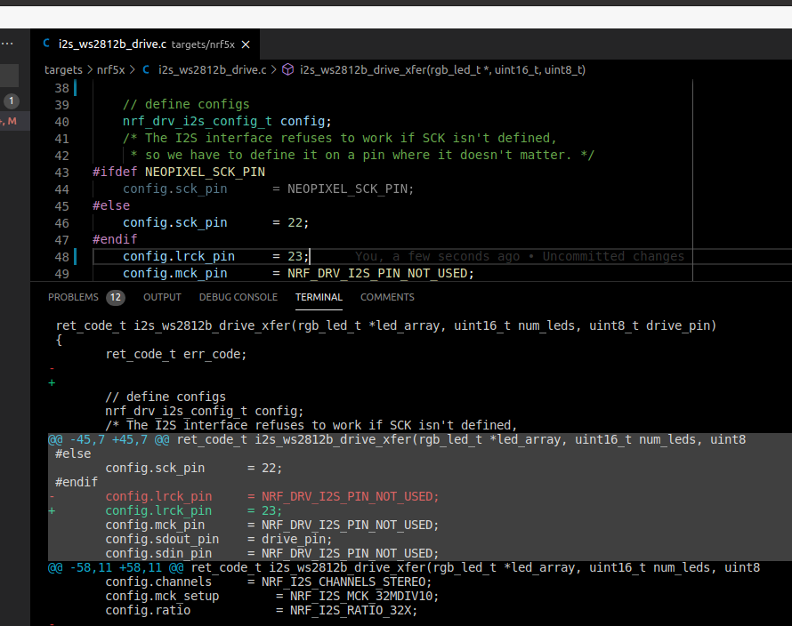This screenshot has width=792, height=626.
Task: Click 'config.mck_setup = NRF_I2S_MCK_32MDIV10;' in terminal
Action: pyautogui.click(x=272, y=597)
